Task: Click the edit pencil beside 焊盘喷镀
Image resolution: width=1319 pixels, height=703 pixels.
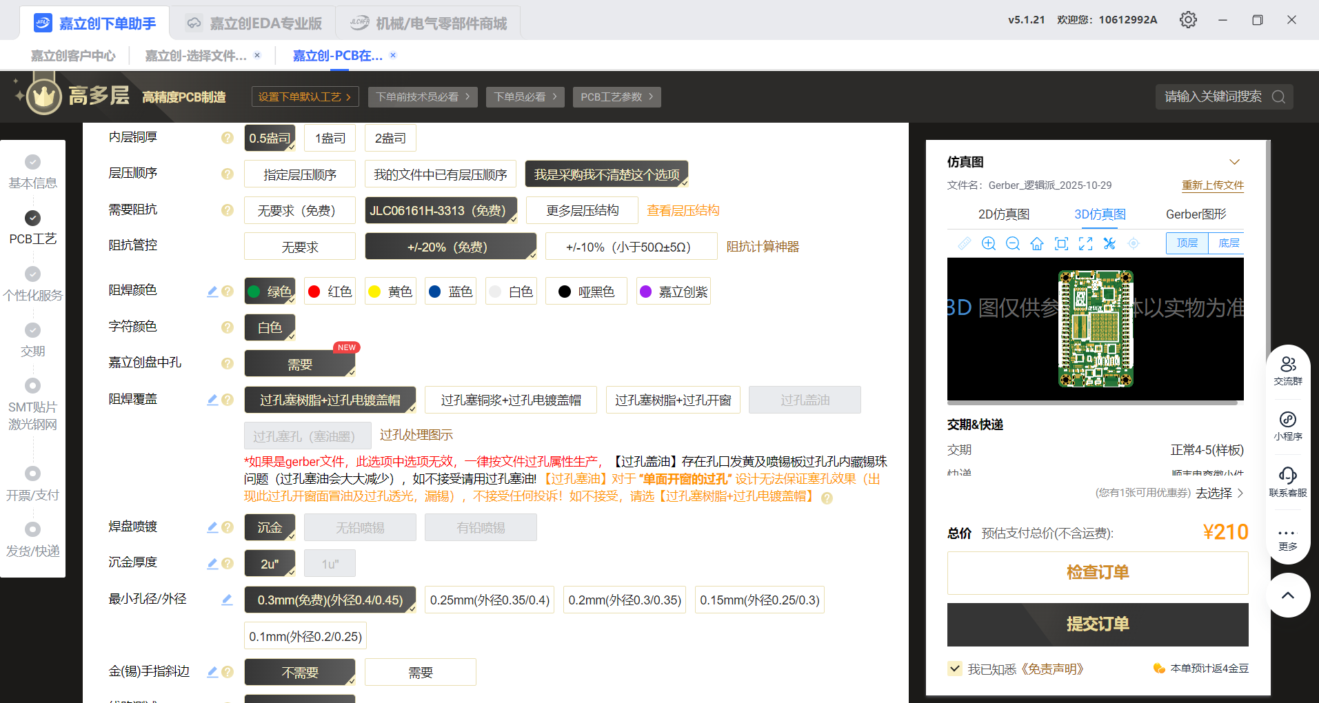Action: 212,527
